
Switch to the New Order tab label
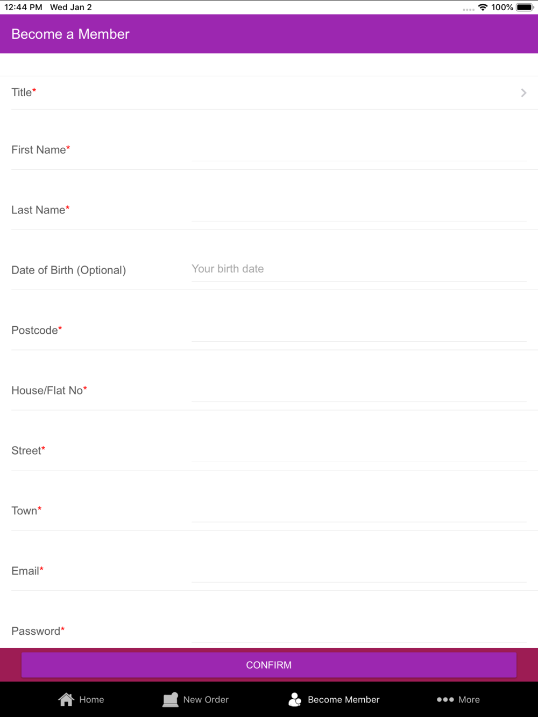[206, 699]
